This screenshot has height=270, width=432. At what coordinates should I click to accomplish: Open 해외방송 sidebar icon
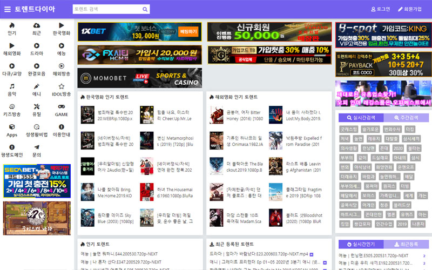tap(61, 66)
